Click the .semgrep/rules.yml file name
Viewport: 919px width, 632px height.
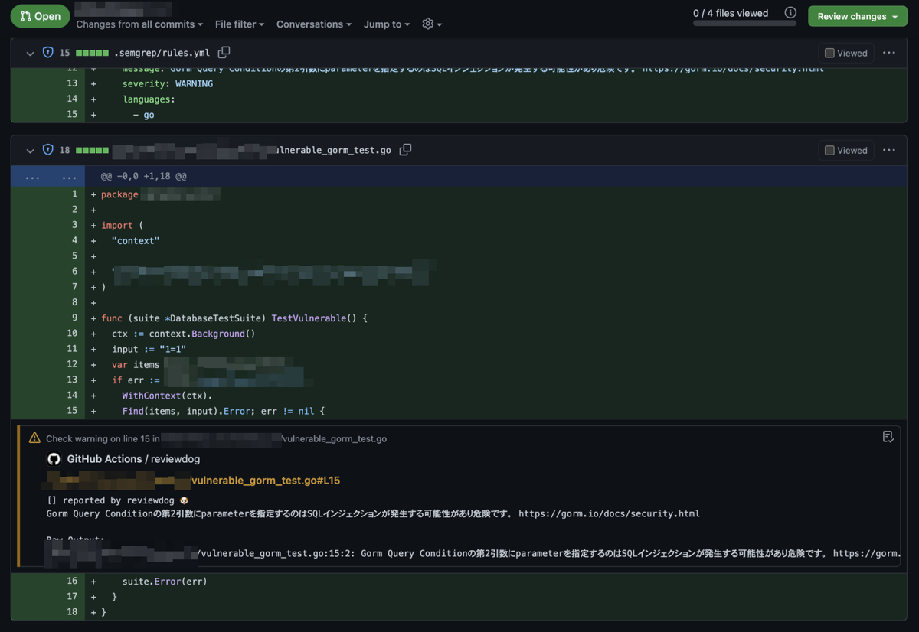[162, 53]
